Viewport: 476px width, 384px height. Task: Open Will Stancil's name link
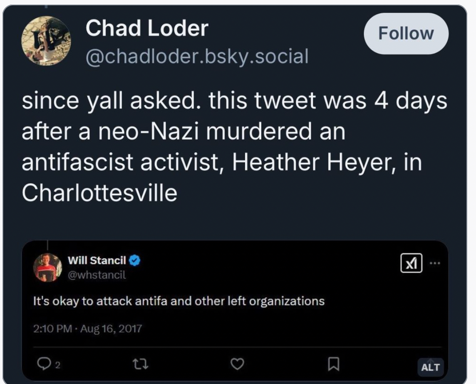97,261
